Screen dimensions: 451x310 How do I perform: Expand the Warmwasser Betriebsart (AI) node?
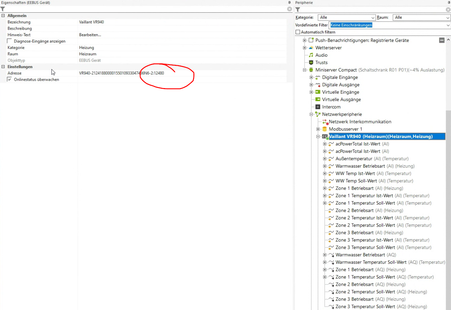325,166
